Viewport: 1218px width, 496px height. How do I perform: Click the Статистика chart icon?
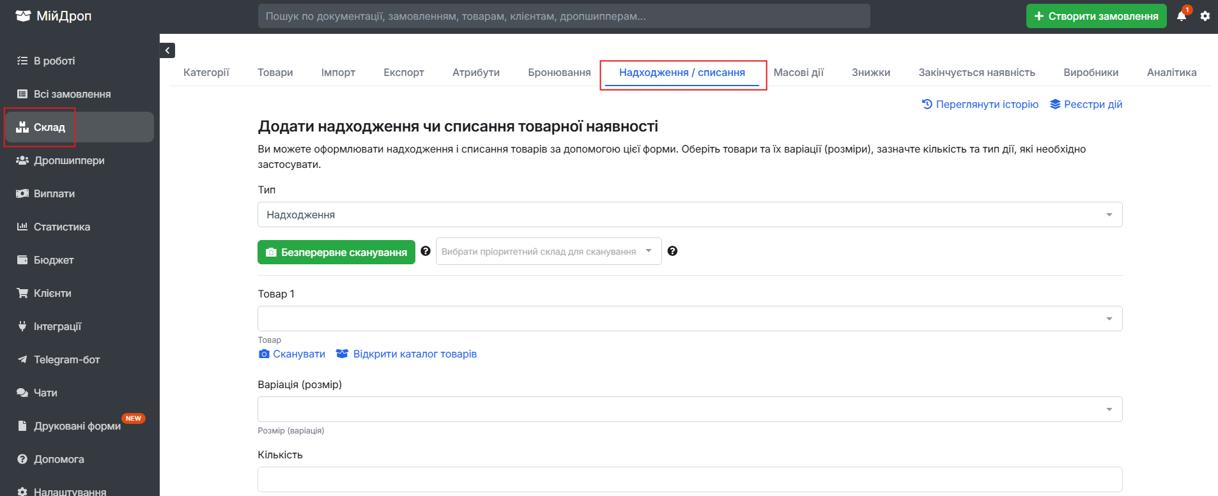click(x=22, y=227)
